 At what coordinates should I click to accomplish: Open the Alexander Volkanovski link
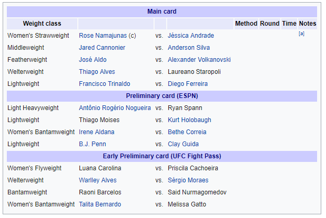click(x=199, y=60)
